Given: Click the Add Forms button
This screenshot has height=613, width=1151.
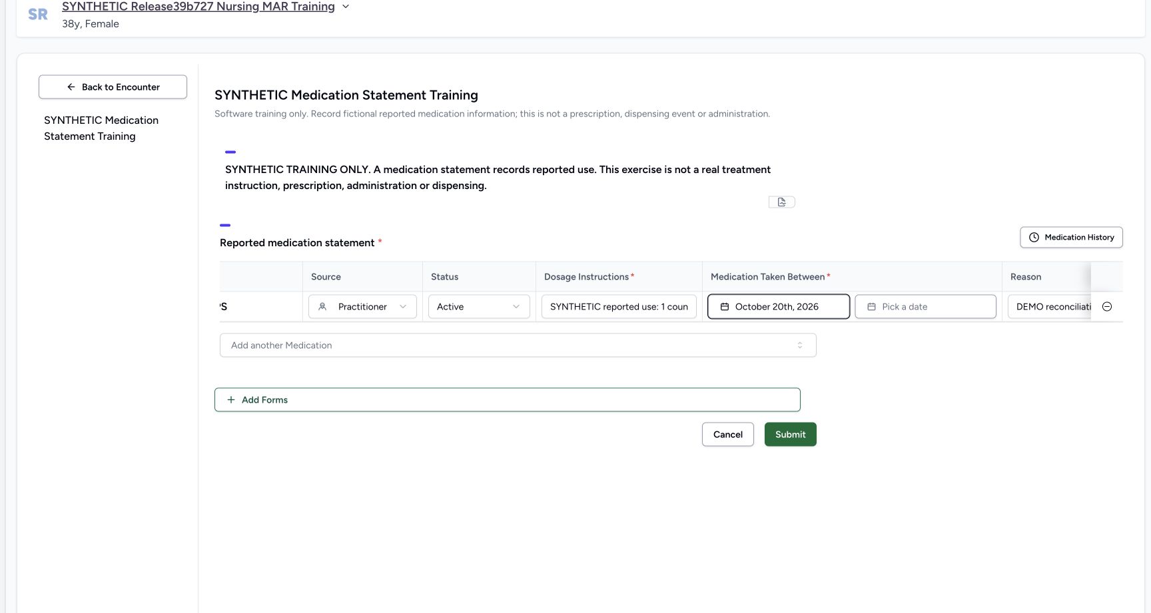Looking at the screenshot, I should (507, 400).
